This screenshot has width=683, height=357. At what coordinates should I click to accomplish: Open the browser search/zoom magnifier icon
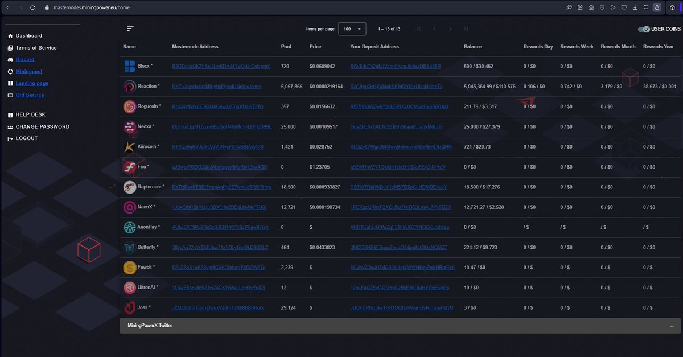tap(569, 7)
